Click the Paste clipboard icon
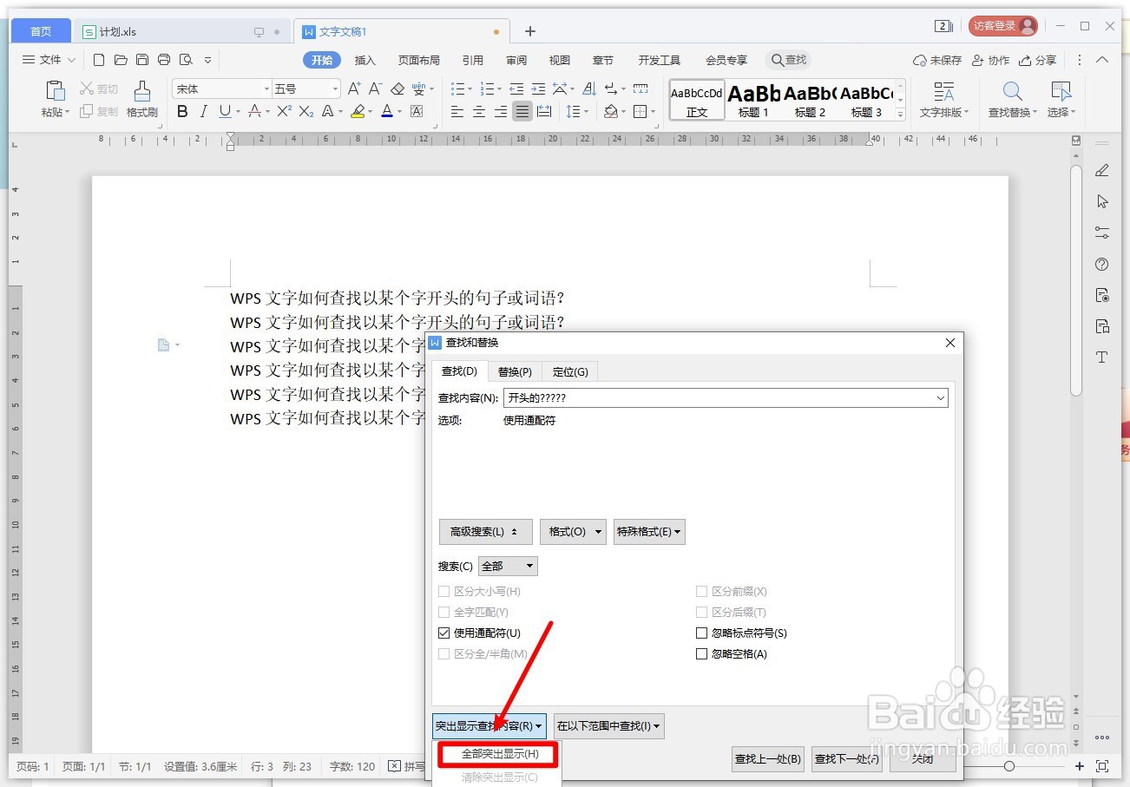The width and height of the screenshot is (1130, 787). point(56,90)
